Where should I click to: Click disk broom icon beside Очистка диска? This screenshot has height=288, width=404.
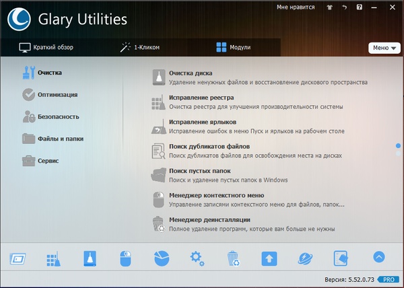click(158, 77)
